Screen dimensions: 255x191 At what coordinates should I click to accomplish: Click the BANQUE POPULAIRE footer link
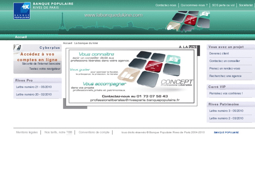[226, 132]
